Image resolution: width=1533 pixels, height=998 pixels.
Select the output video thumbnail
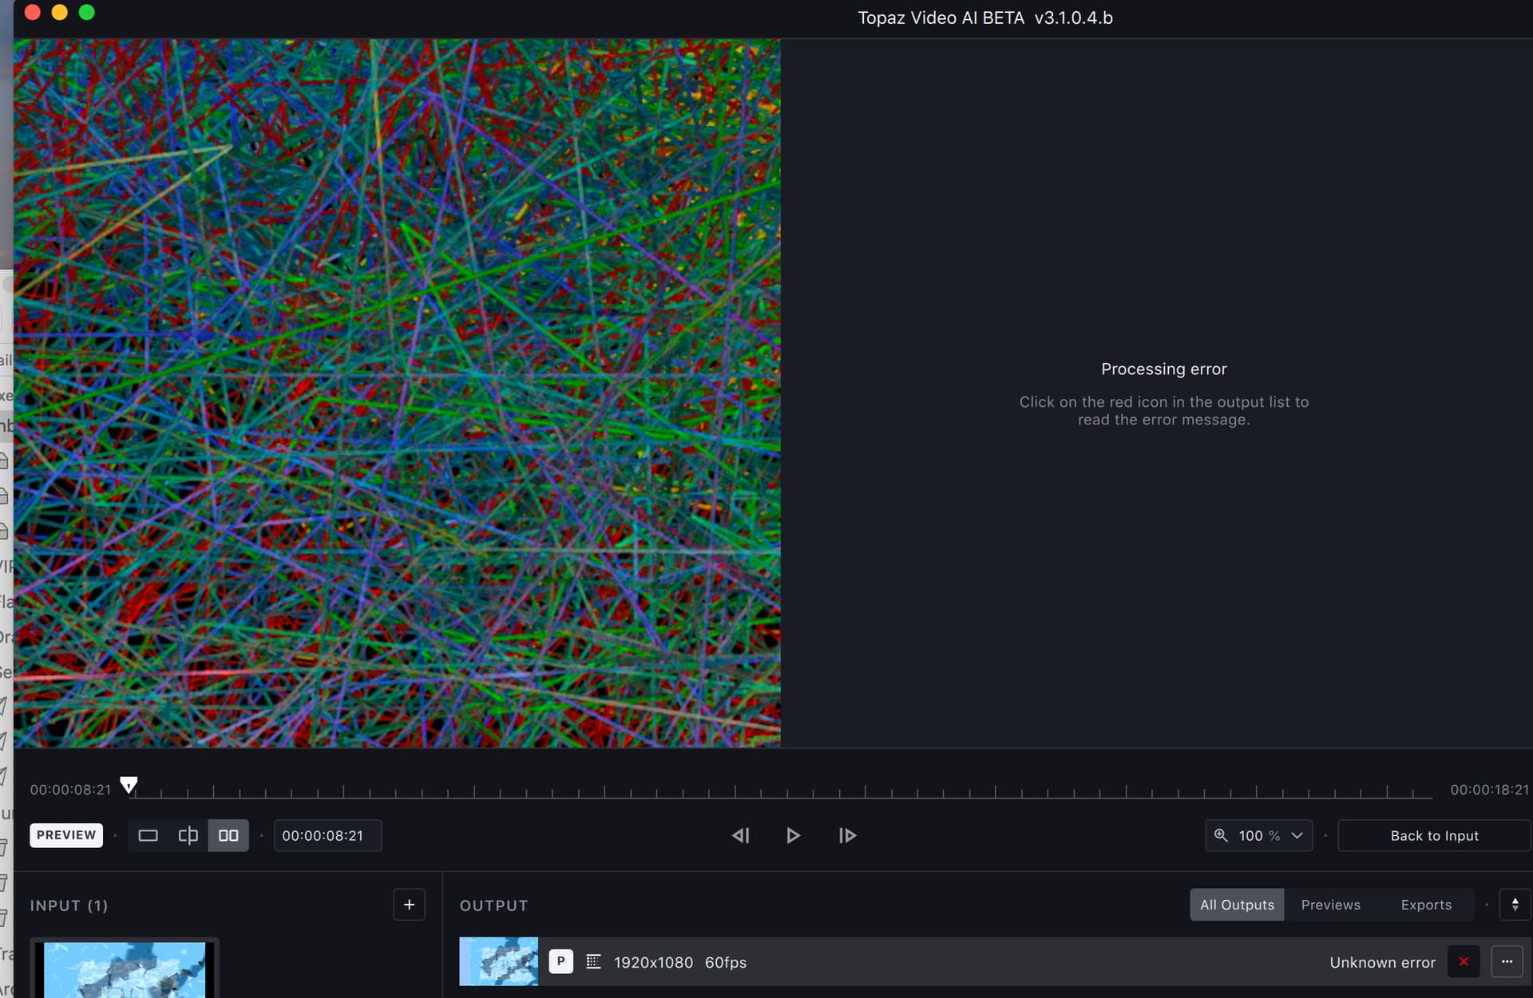(498, 961)
